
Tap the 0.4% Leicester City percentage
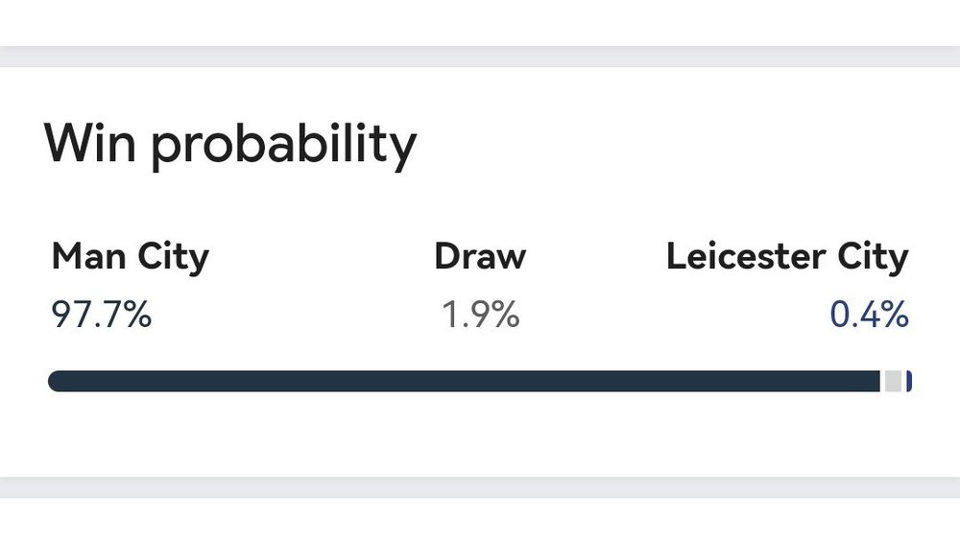pyautogui.click(x=870, y=315)
